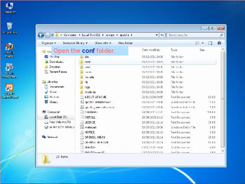Image resolution: width=245 pixels, height=184 pixels.
Task: Focus the Search apache input field
Action: pos(196,35)
